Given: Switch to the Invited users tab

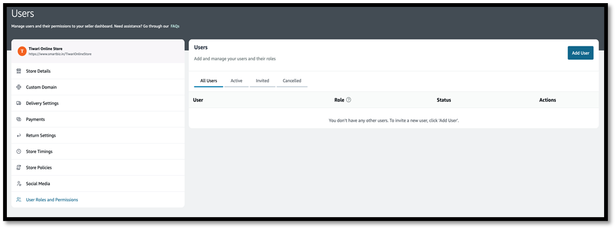Looking at the screenshot, I should click(x=263, y=81).
